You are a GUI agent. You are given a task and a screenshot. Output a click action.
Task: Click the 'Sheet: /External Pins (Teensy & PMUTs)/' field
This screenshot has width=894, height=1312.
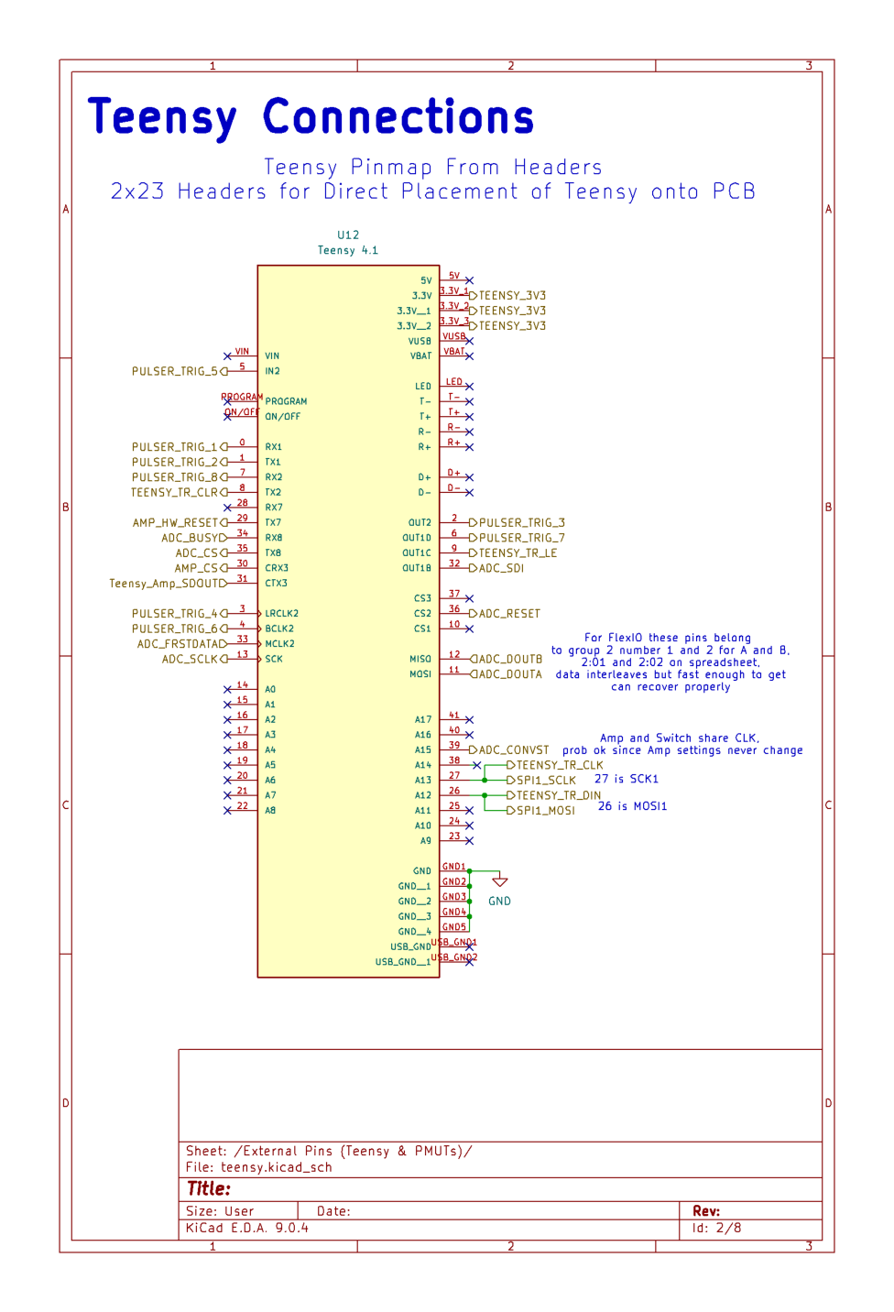point(329,1152)
